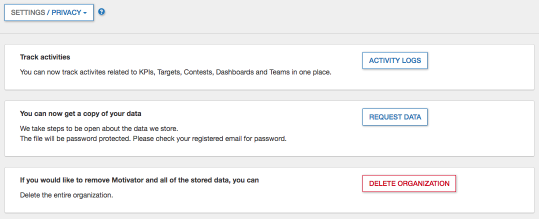This screenshot has width=539, height=219.
Task: Click the KPIs, Targets, Contests description text
Action: 175,72
